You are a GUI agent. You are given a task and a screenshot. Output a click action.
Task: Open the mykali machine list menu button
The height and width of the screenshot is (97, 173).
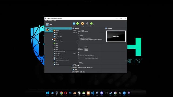point(69,29)
